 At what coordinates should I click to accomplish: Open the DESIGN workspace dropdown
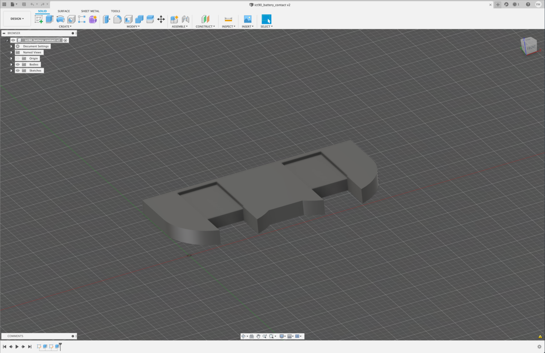(17, 19)
